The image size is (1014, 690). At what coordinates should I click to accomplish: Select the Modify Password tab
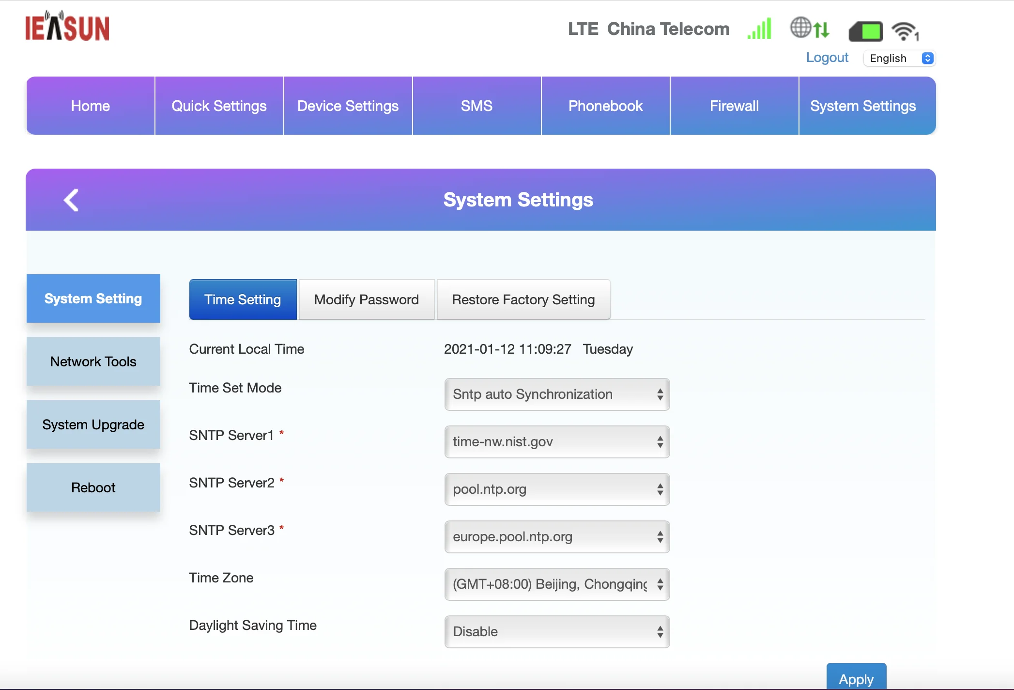[366, 299]
